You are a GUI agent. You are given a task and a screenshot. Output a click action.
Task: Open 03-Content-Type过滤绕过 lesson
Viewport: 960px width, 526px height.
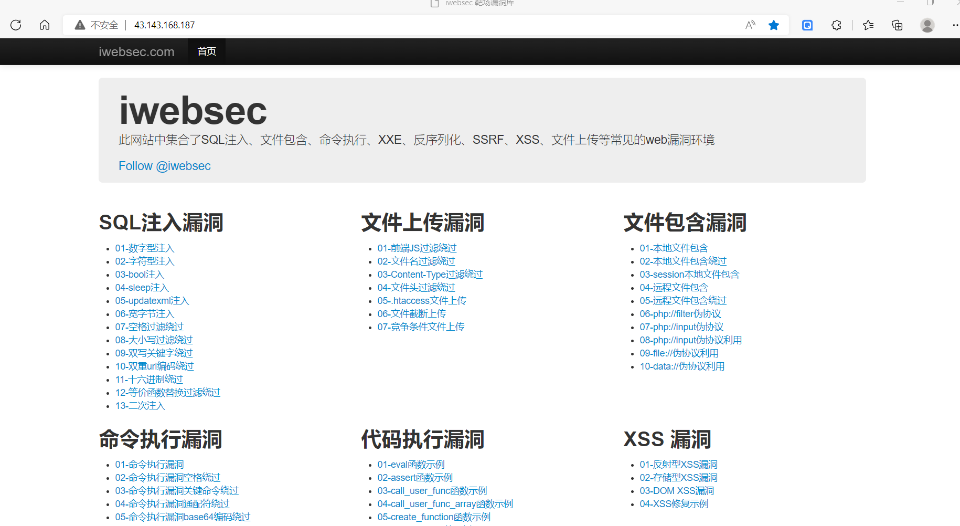(430, 275)
